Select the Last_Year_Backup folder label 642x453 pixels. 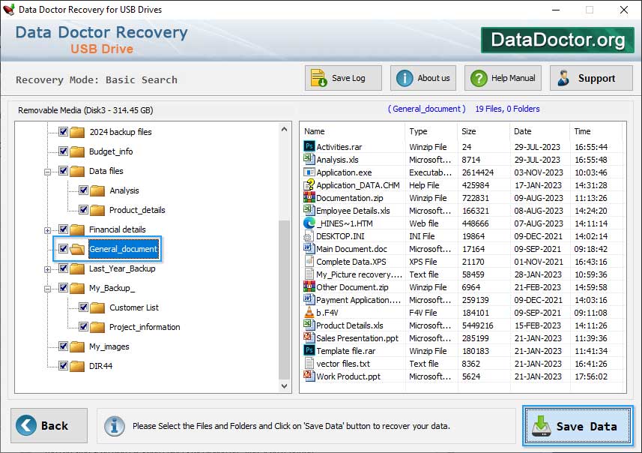click(122, 268)
